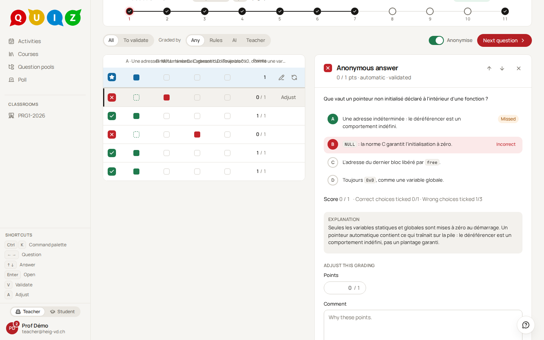Click the red incorrect status icon beside Anonymous answer
The width and height of the screenshot is (544, 340).
[328, 68]
